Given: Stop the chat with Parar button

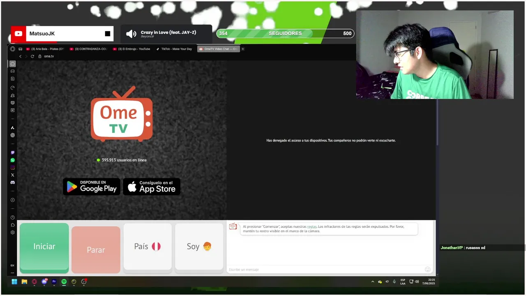Looking at the screenshot, I should (96, 250).
